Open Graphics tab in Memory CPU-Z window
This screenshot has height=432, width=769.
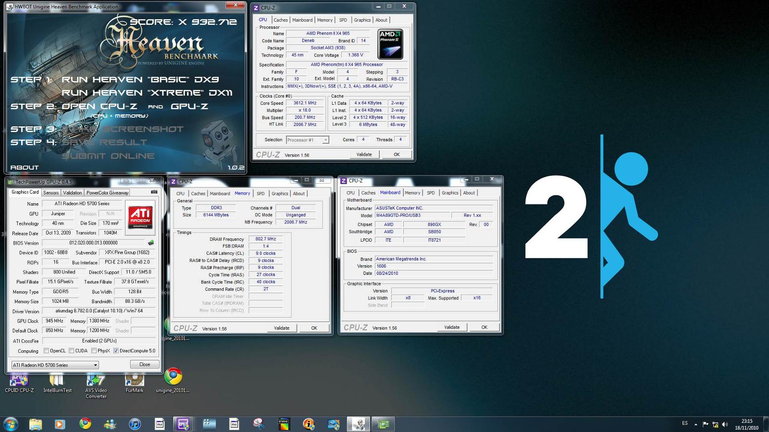click(280, 194)
